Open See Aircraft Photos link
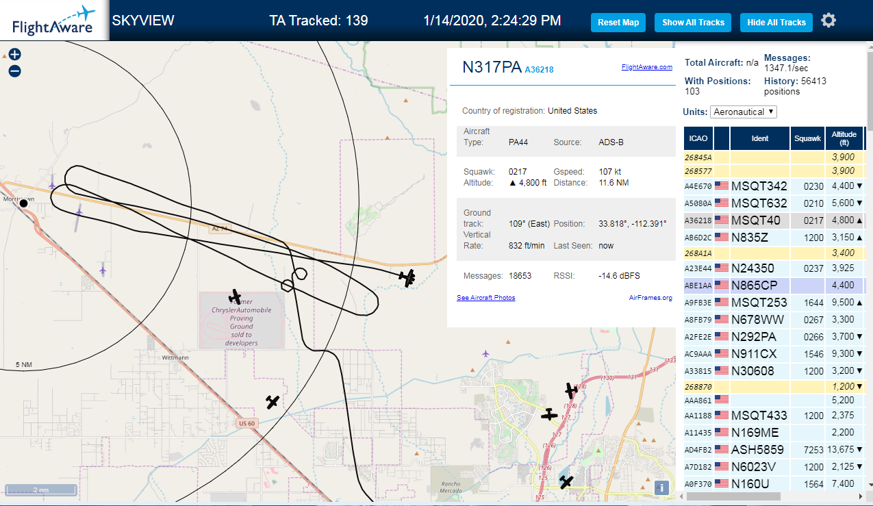The width and height of the screenshot is (873, 506). pyautogui.click(x=486, y=298)
